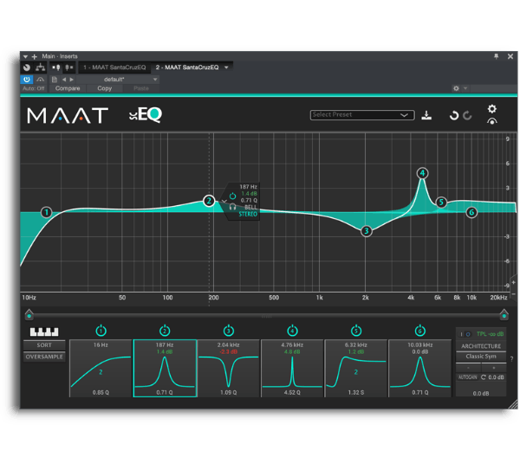Select EQ node 6 handle
Image resolution: width=520 pixels, height=470 pixels.
click(471, 212)
